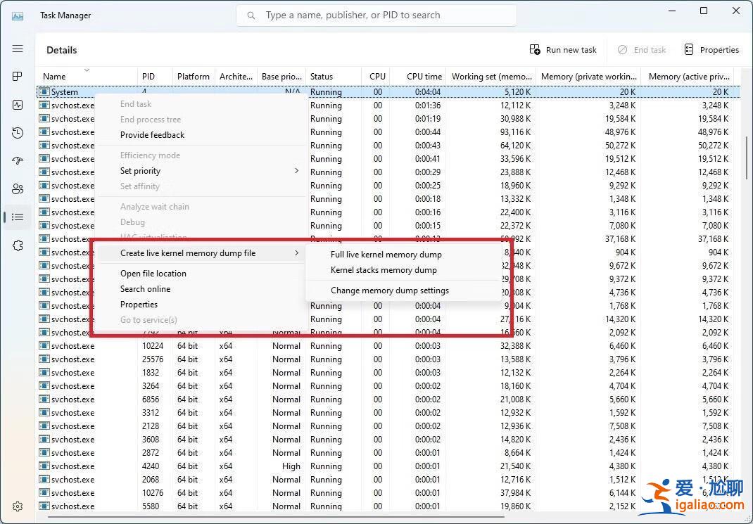Select the Performance sidebar icon

[17, 104]
